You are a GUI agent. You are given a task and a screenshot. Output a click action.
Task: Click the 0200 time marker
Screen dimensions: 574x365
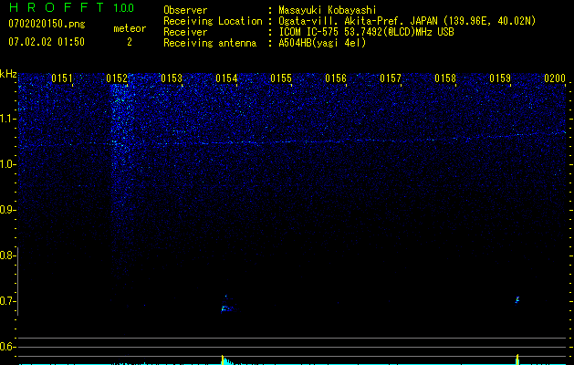[x=555, y=78]
